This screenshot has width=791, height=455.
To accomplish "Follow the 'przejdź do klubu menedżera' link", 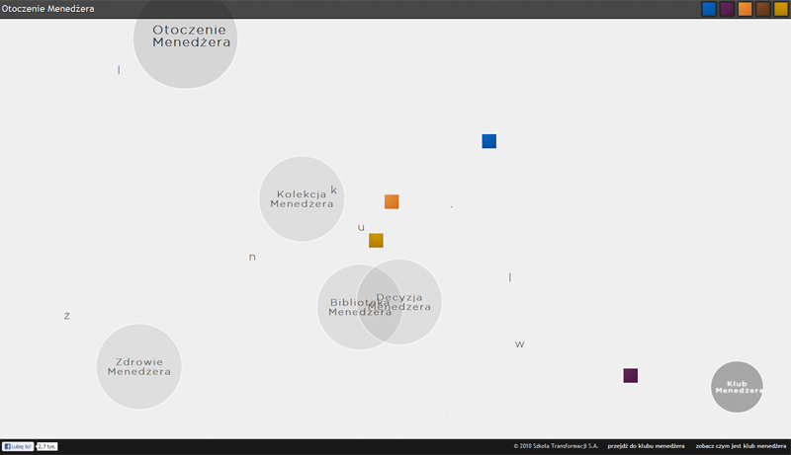I will [646, 446].
